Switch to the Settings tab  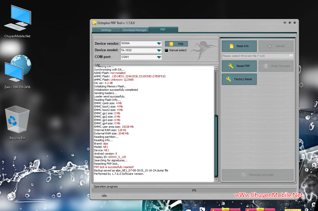tap(106, 30)
